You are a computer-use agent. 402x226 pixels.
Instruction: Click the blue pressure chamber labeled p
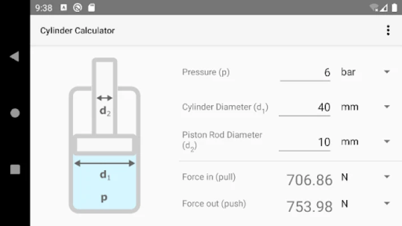(x=105, y=182)
